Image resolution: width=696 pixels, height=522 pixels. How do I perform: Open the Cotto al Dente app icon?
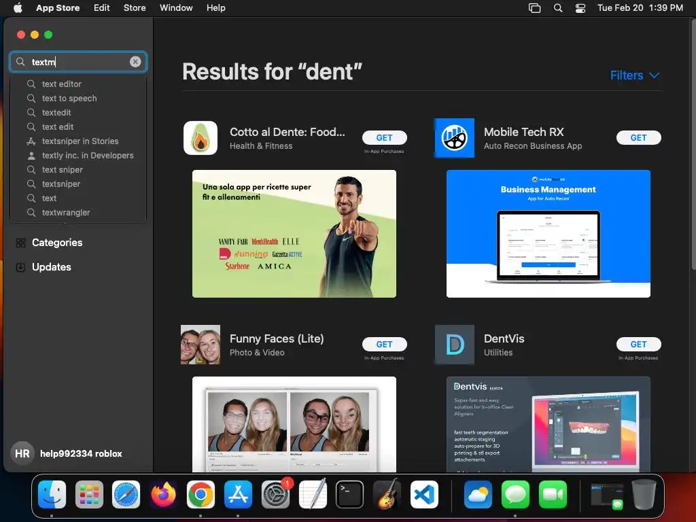point(201,138)
